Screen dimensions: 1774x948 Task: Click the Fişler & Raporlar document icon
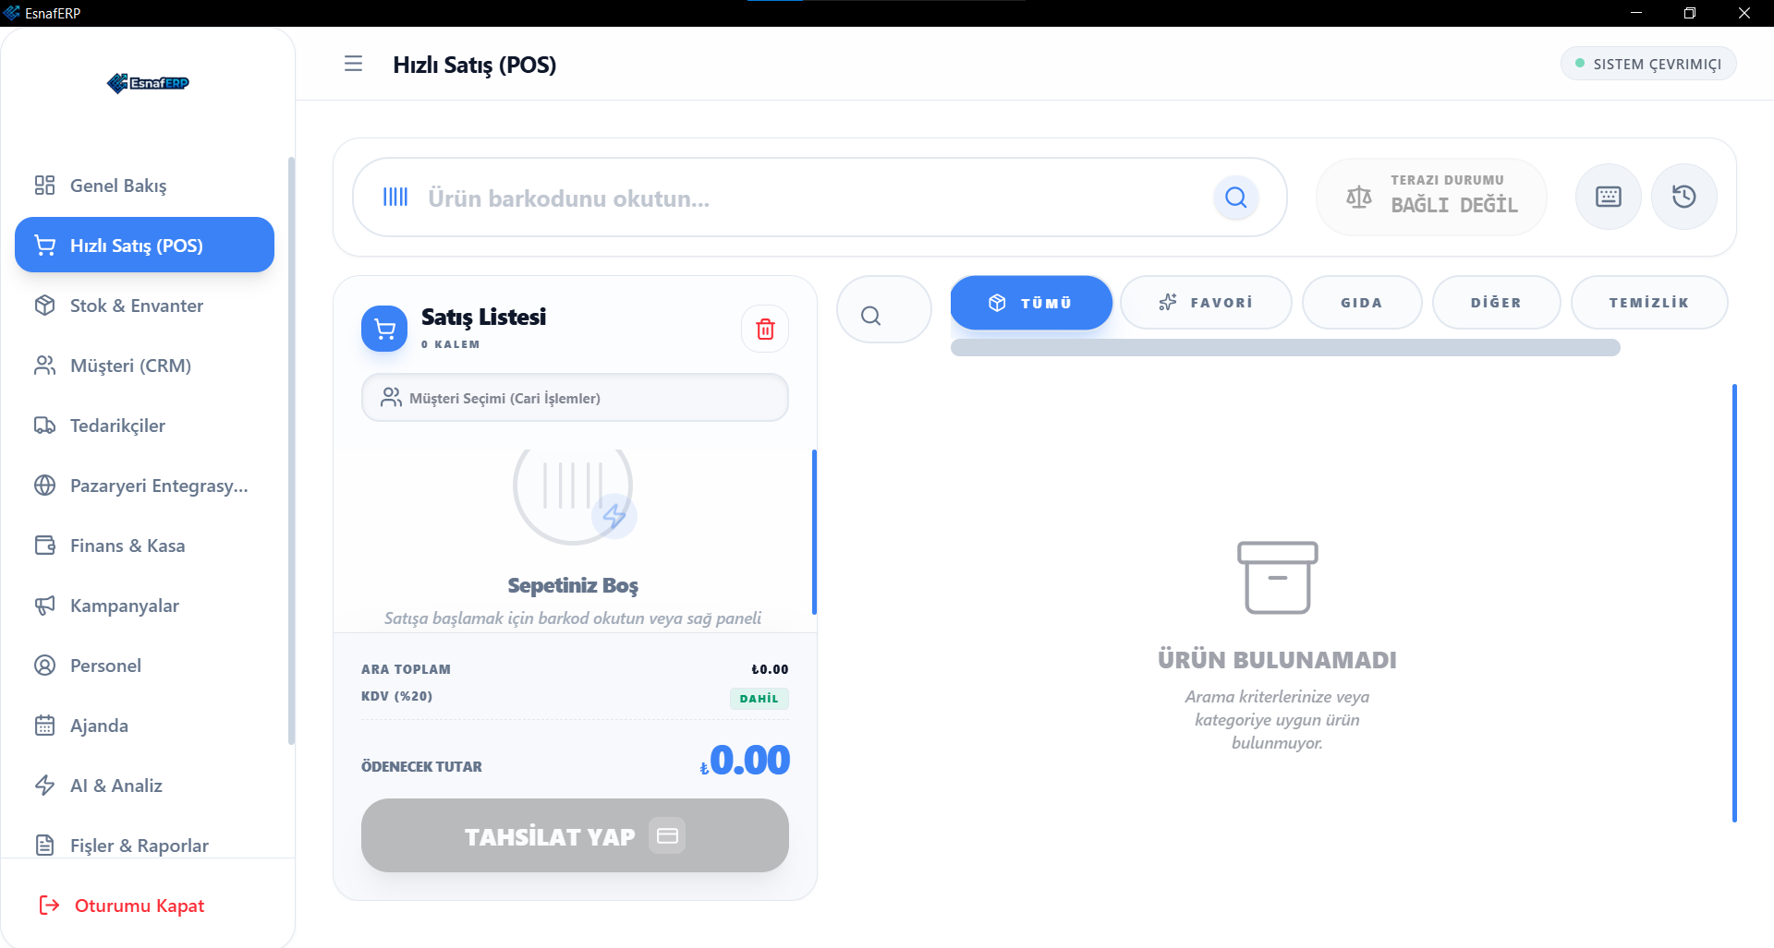(44, 846)
